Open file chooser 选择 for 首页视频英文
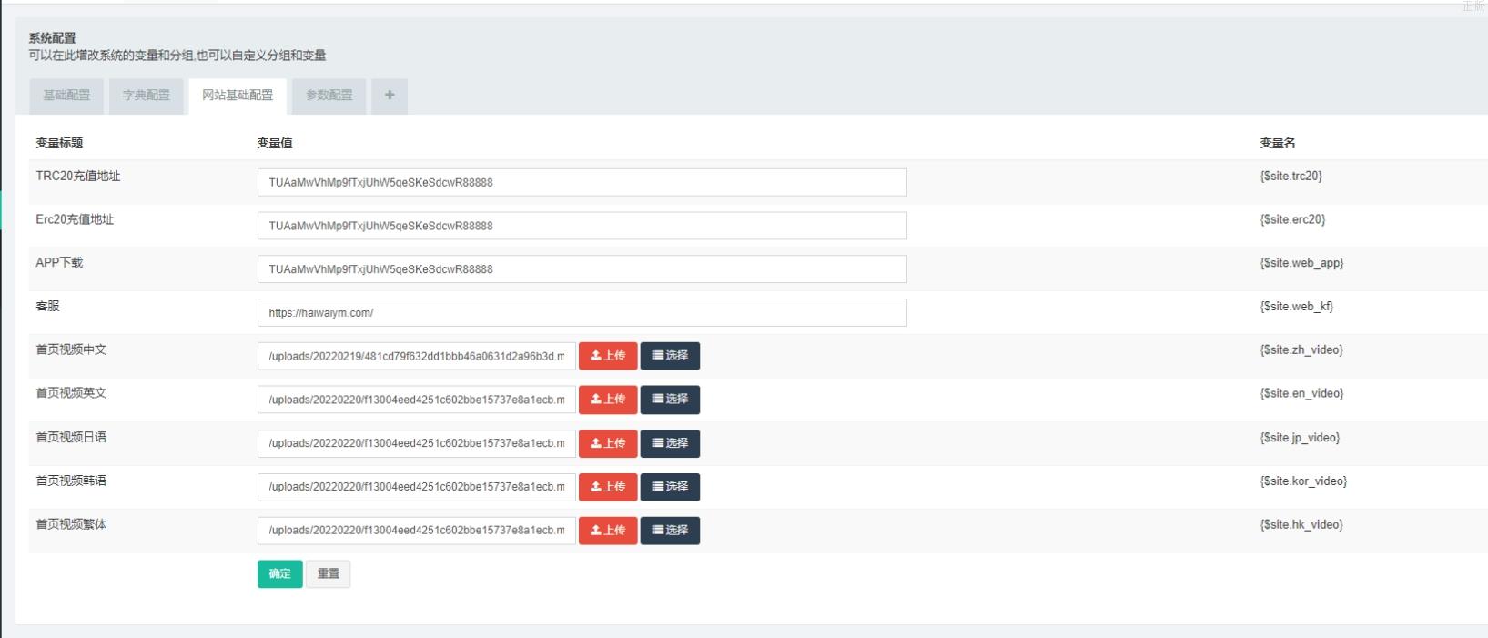The image size is (1488, 638). pos(670,400)
